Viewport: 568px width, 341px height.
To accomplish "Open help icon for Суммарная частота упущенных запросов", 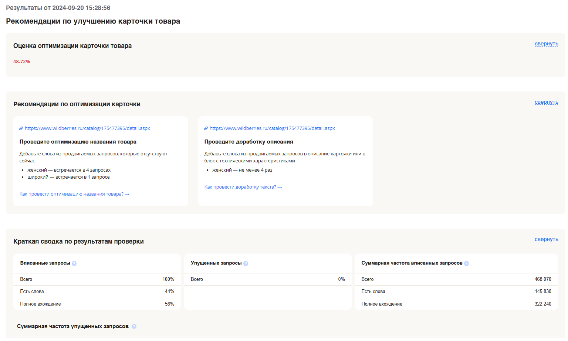I will point(134,327).
